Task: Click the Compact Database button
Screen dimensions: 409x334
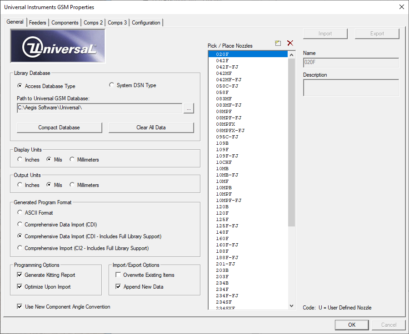Action: [59, 128]
